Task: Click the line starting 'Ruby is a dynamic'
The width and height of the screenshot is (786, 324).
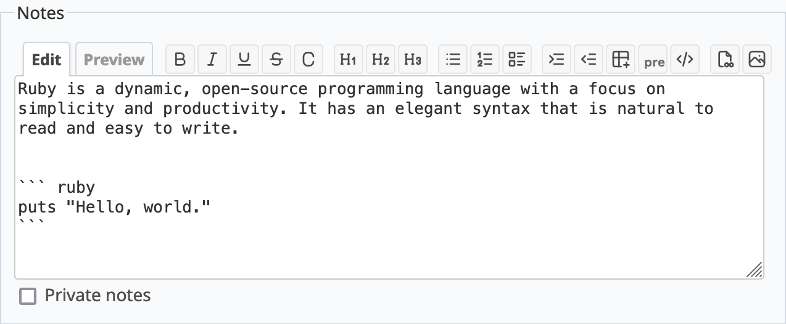Action: (342, 89)
